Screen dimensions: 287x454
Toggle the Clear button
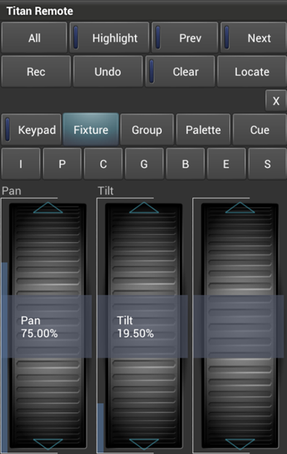(x=180, y=72)
